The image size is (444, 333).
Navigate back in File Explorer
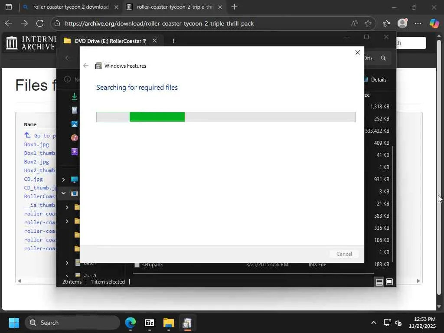click(x=68, y=58)
